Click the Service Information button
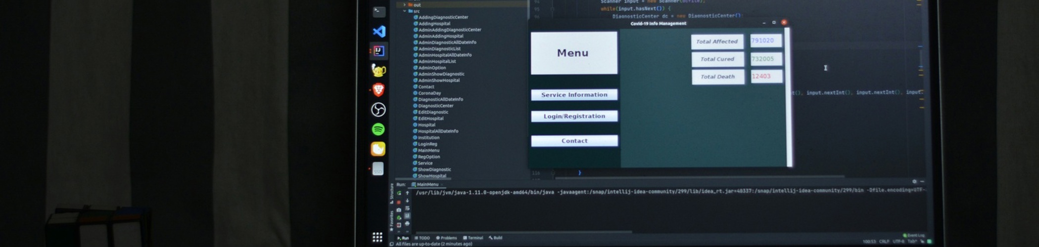This screenshot has height=247, width=1039. click(x=574, y=95)
